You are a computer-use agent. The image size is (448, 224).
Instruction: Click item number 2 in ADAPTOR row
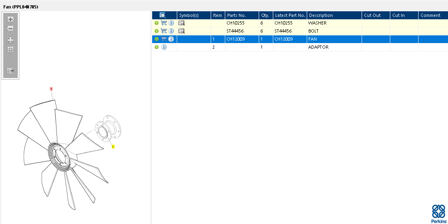214,47
